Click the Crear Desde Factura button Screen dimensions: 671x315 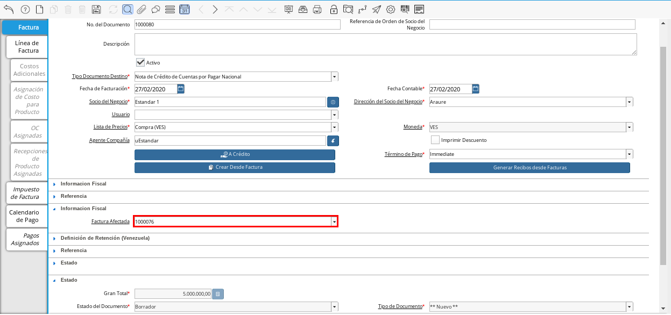(235, 167)
